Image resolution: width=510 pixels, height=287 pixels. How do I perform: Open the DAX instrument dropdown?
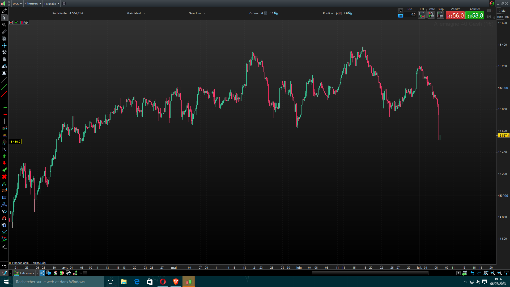[17, 4]
